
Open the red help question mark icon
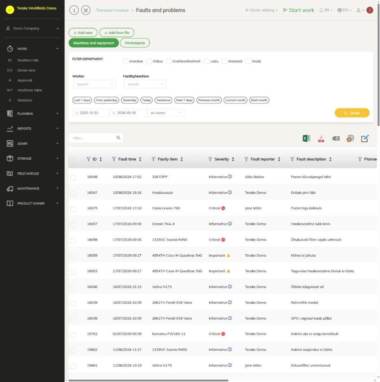point(370,10)
